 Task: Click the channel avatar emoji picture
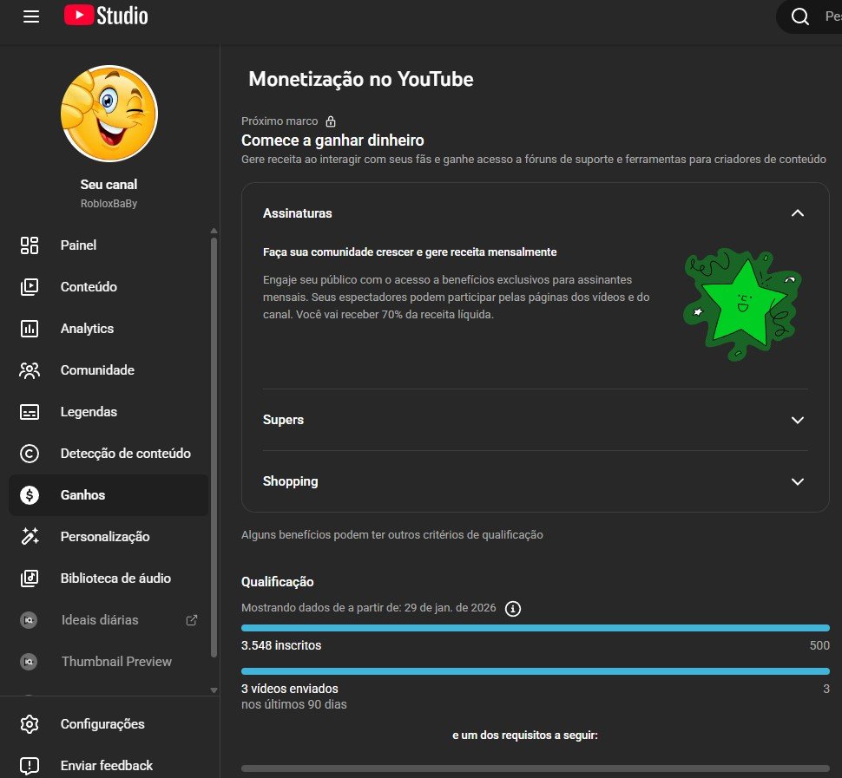pos(109,114)
